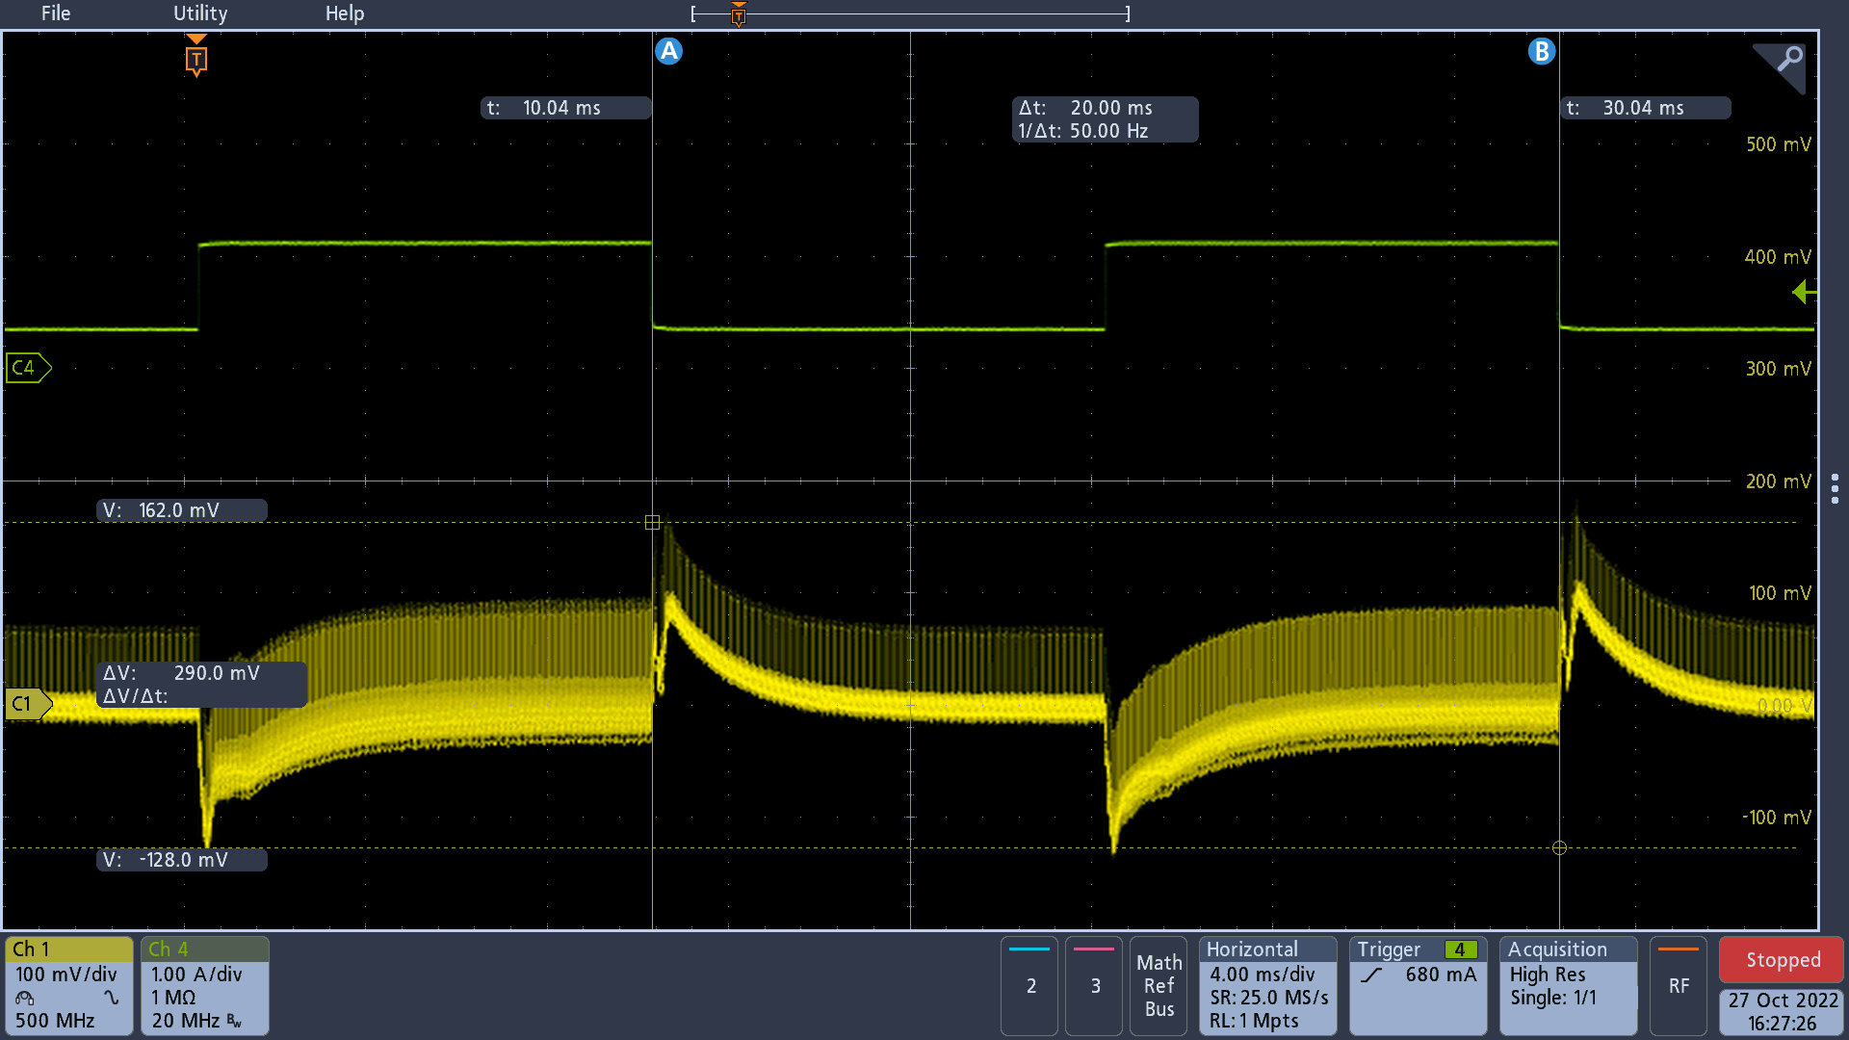The height and width of the screenshot is (1040, 1849).
Task: Click the V: -128.0 mV cursor readout
Action: (x=182, y=860)
